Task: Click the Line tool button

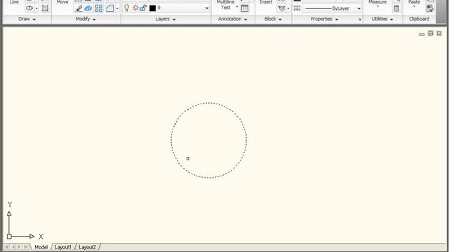Action: tap(14, 2)
